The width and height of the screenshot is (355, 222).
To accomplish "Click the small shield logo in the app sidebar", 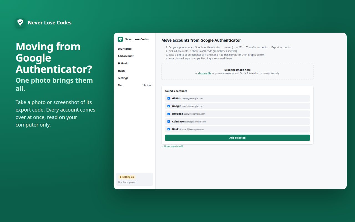I will [x=120, y=39].
